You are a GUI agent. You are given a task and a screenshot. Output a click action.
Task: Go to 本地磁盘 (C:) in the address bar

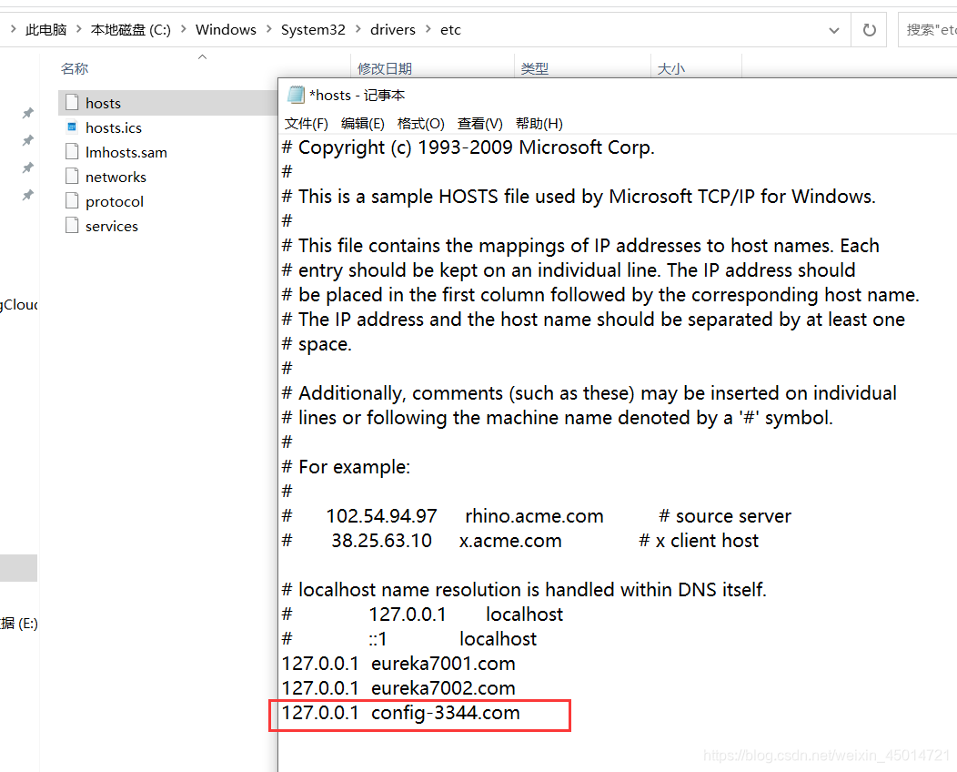(131, 29)
